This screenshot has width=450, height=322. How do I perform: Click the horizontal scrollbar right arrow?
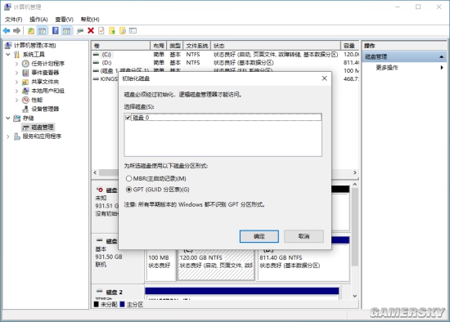tap(355, 172)
